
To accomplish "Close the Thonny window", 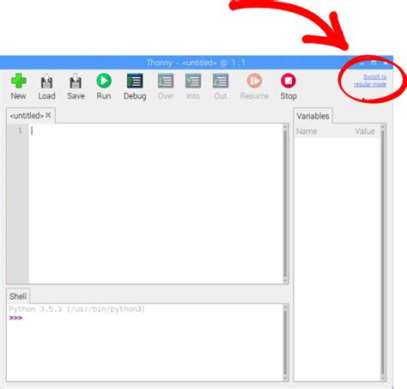I will click(386, 63).
